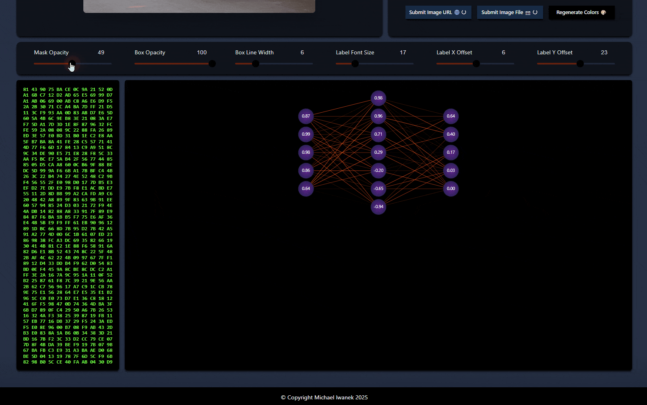Click the Box Opacity label
Viewport: 647px width, 405px height.
(x=150, y=52)
